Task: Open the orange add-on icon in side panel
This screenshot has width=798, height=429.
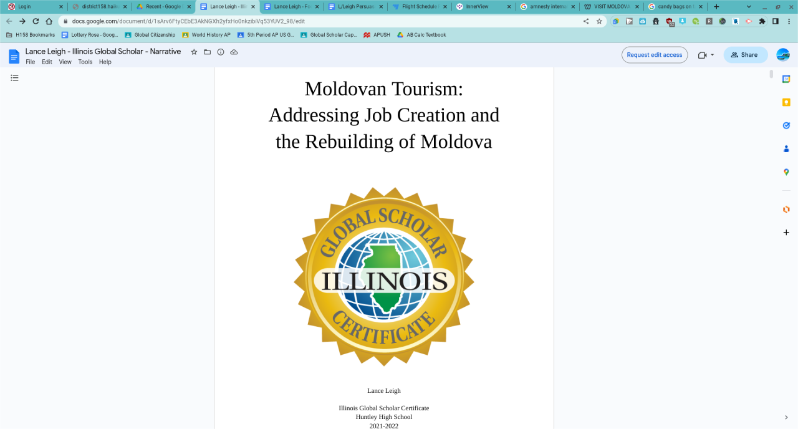Action: [786, 210]
